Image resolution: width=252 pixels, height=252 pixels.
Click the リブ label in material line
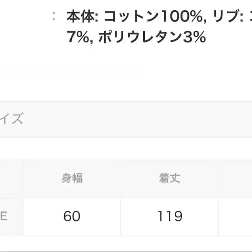[x=225, y=17]
